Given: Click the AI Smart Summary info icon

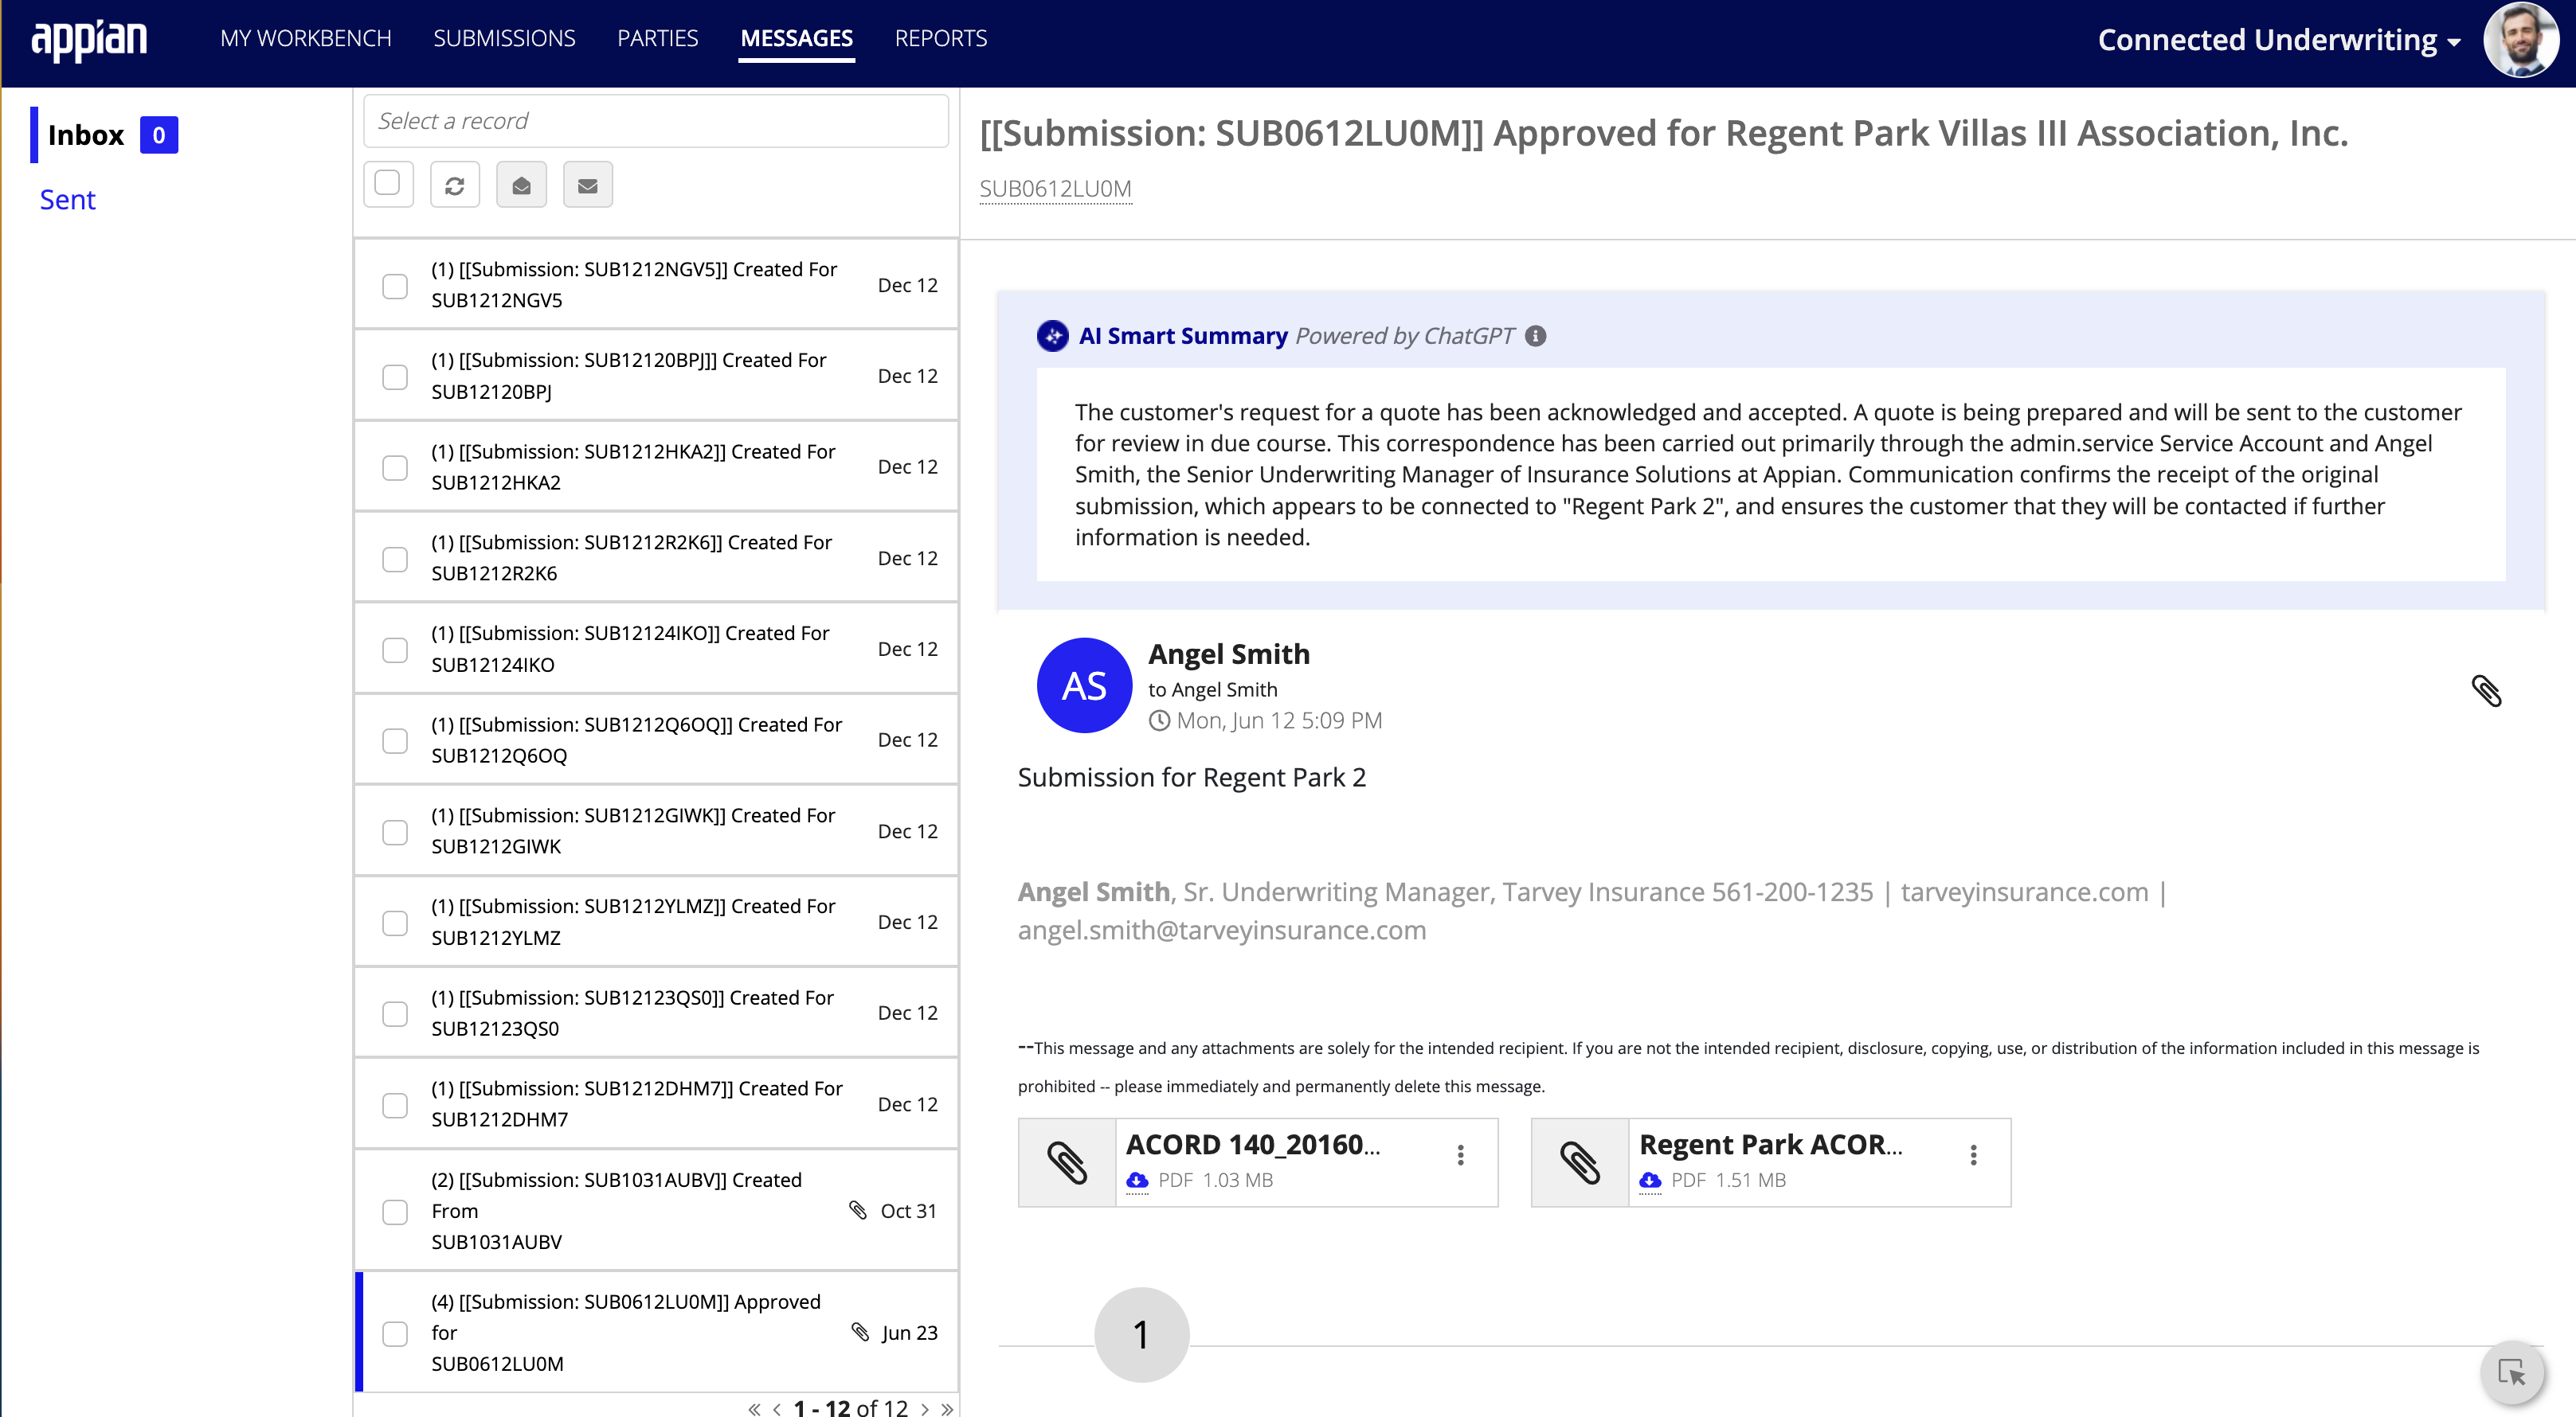Looking at the screenshot, I should coord(1536,337).
